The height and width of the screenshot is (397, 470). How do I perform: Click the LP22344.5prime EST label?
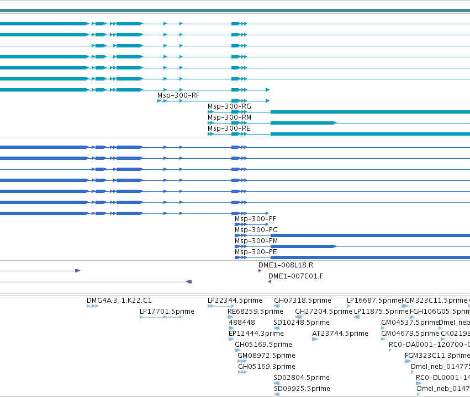pyautogui.click(x=235, y=301)
